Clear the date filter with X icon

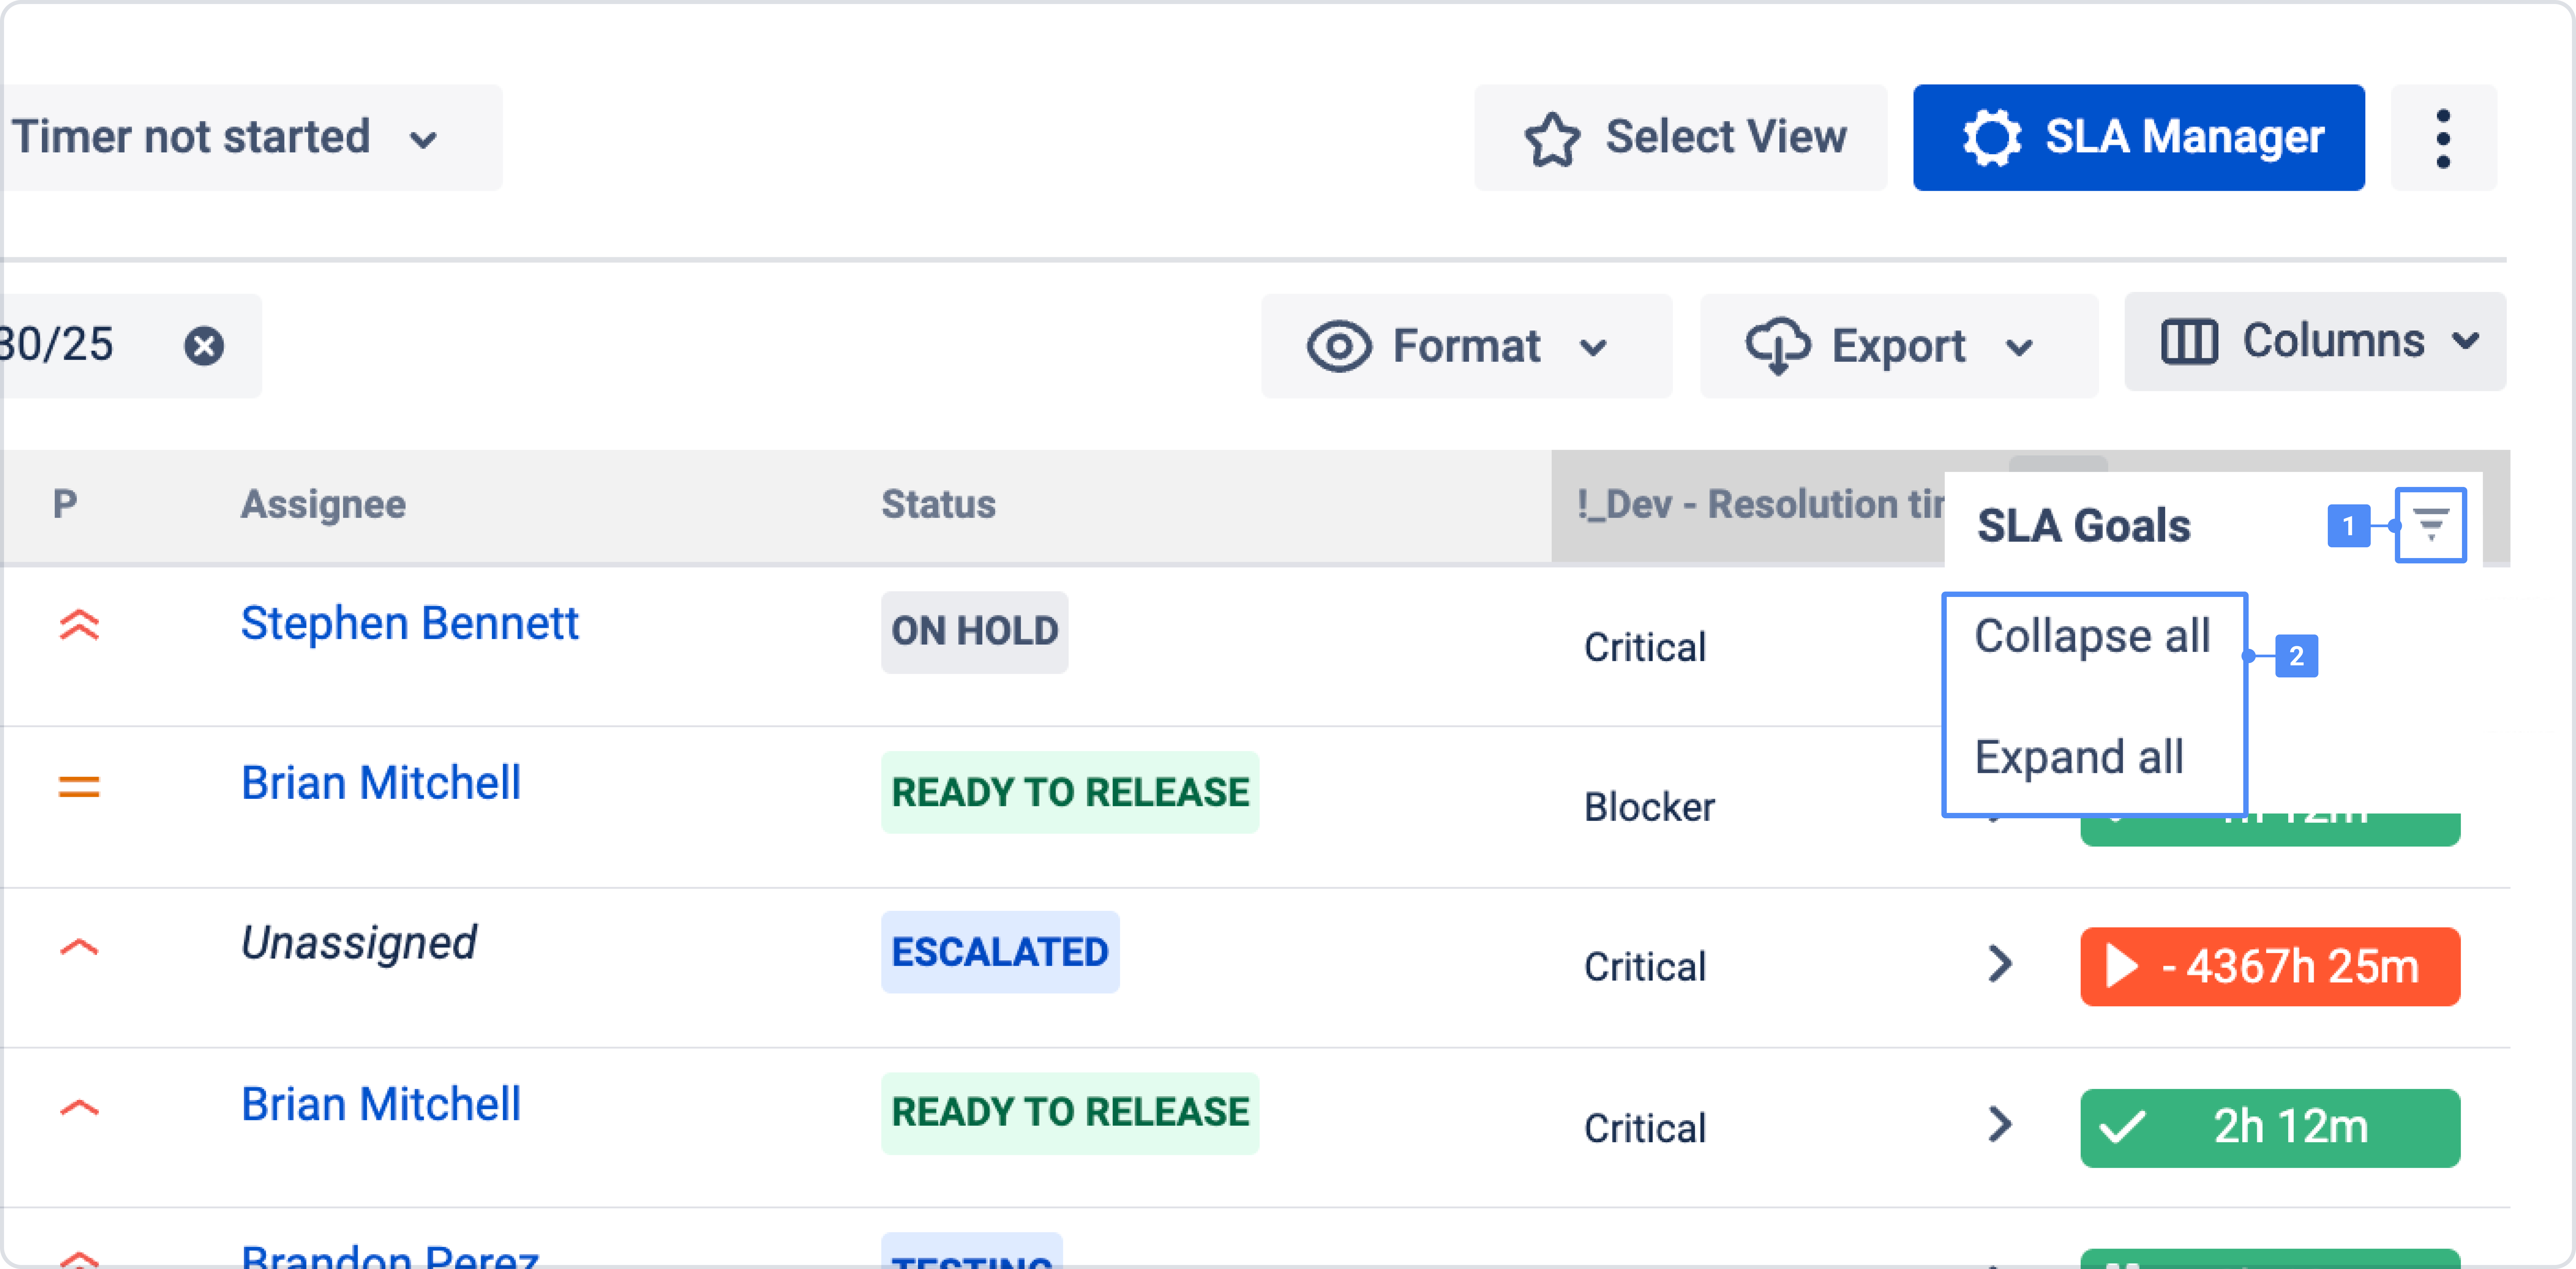pos(204,346)
